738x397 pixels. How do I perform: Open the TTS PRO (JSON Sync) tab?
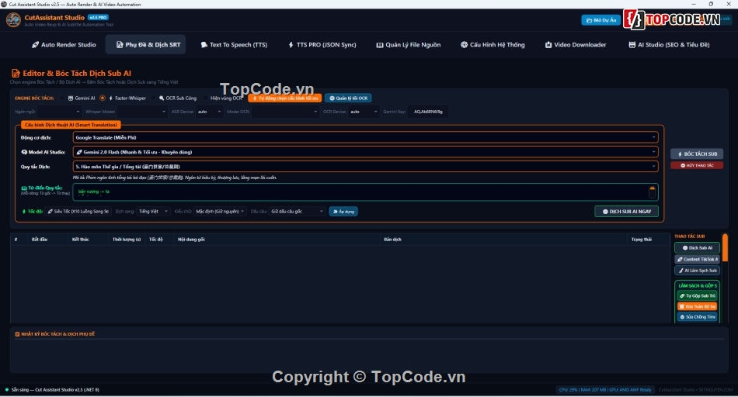(322, 45)
